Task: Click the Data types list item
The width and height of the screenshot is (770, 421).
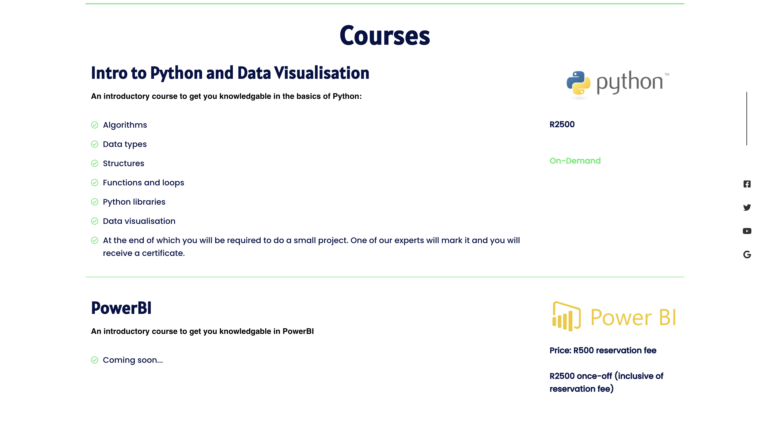Action: pos(125,144)
